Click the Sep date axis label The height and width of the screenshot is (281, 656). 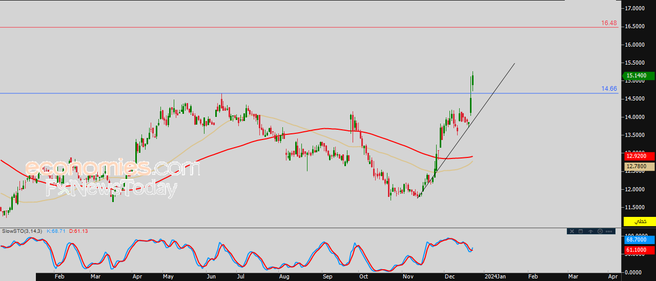click(x=327, y=276)
